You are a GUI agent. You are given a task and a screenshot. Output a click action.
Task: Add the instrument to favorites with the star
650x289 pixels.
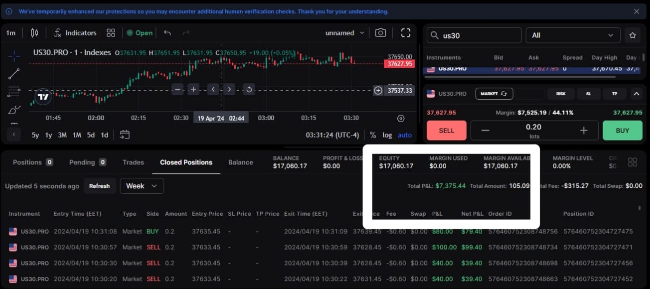(633, 35)
